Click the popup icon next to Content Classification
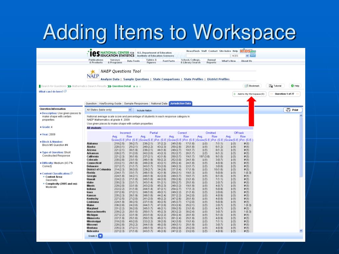This screenshot has width=339, height=254. 72,173
